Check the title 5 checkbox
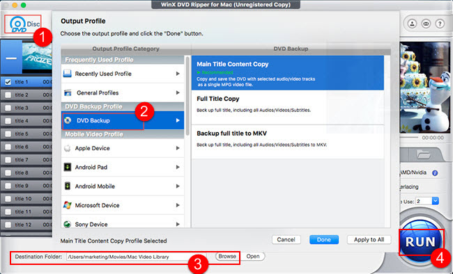The image size is (453, 274). point(8,134)
